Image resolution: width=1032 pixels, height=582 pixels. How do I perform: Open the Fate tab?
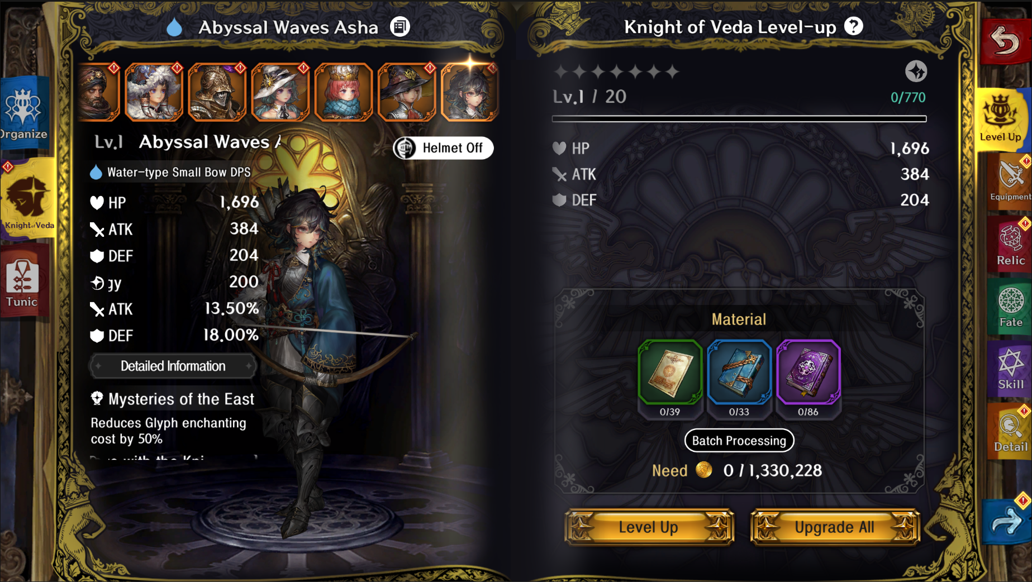(x=1010, y=307)
